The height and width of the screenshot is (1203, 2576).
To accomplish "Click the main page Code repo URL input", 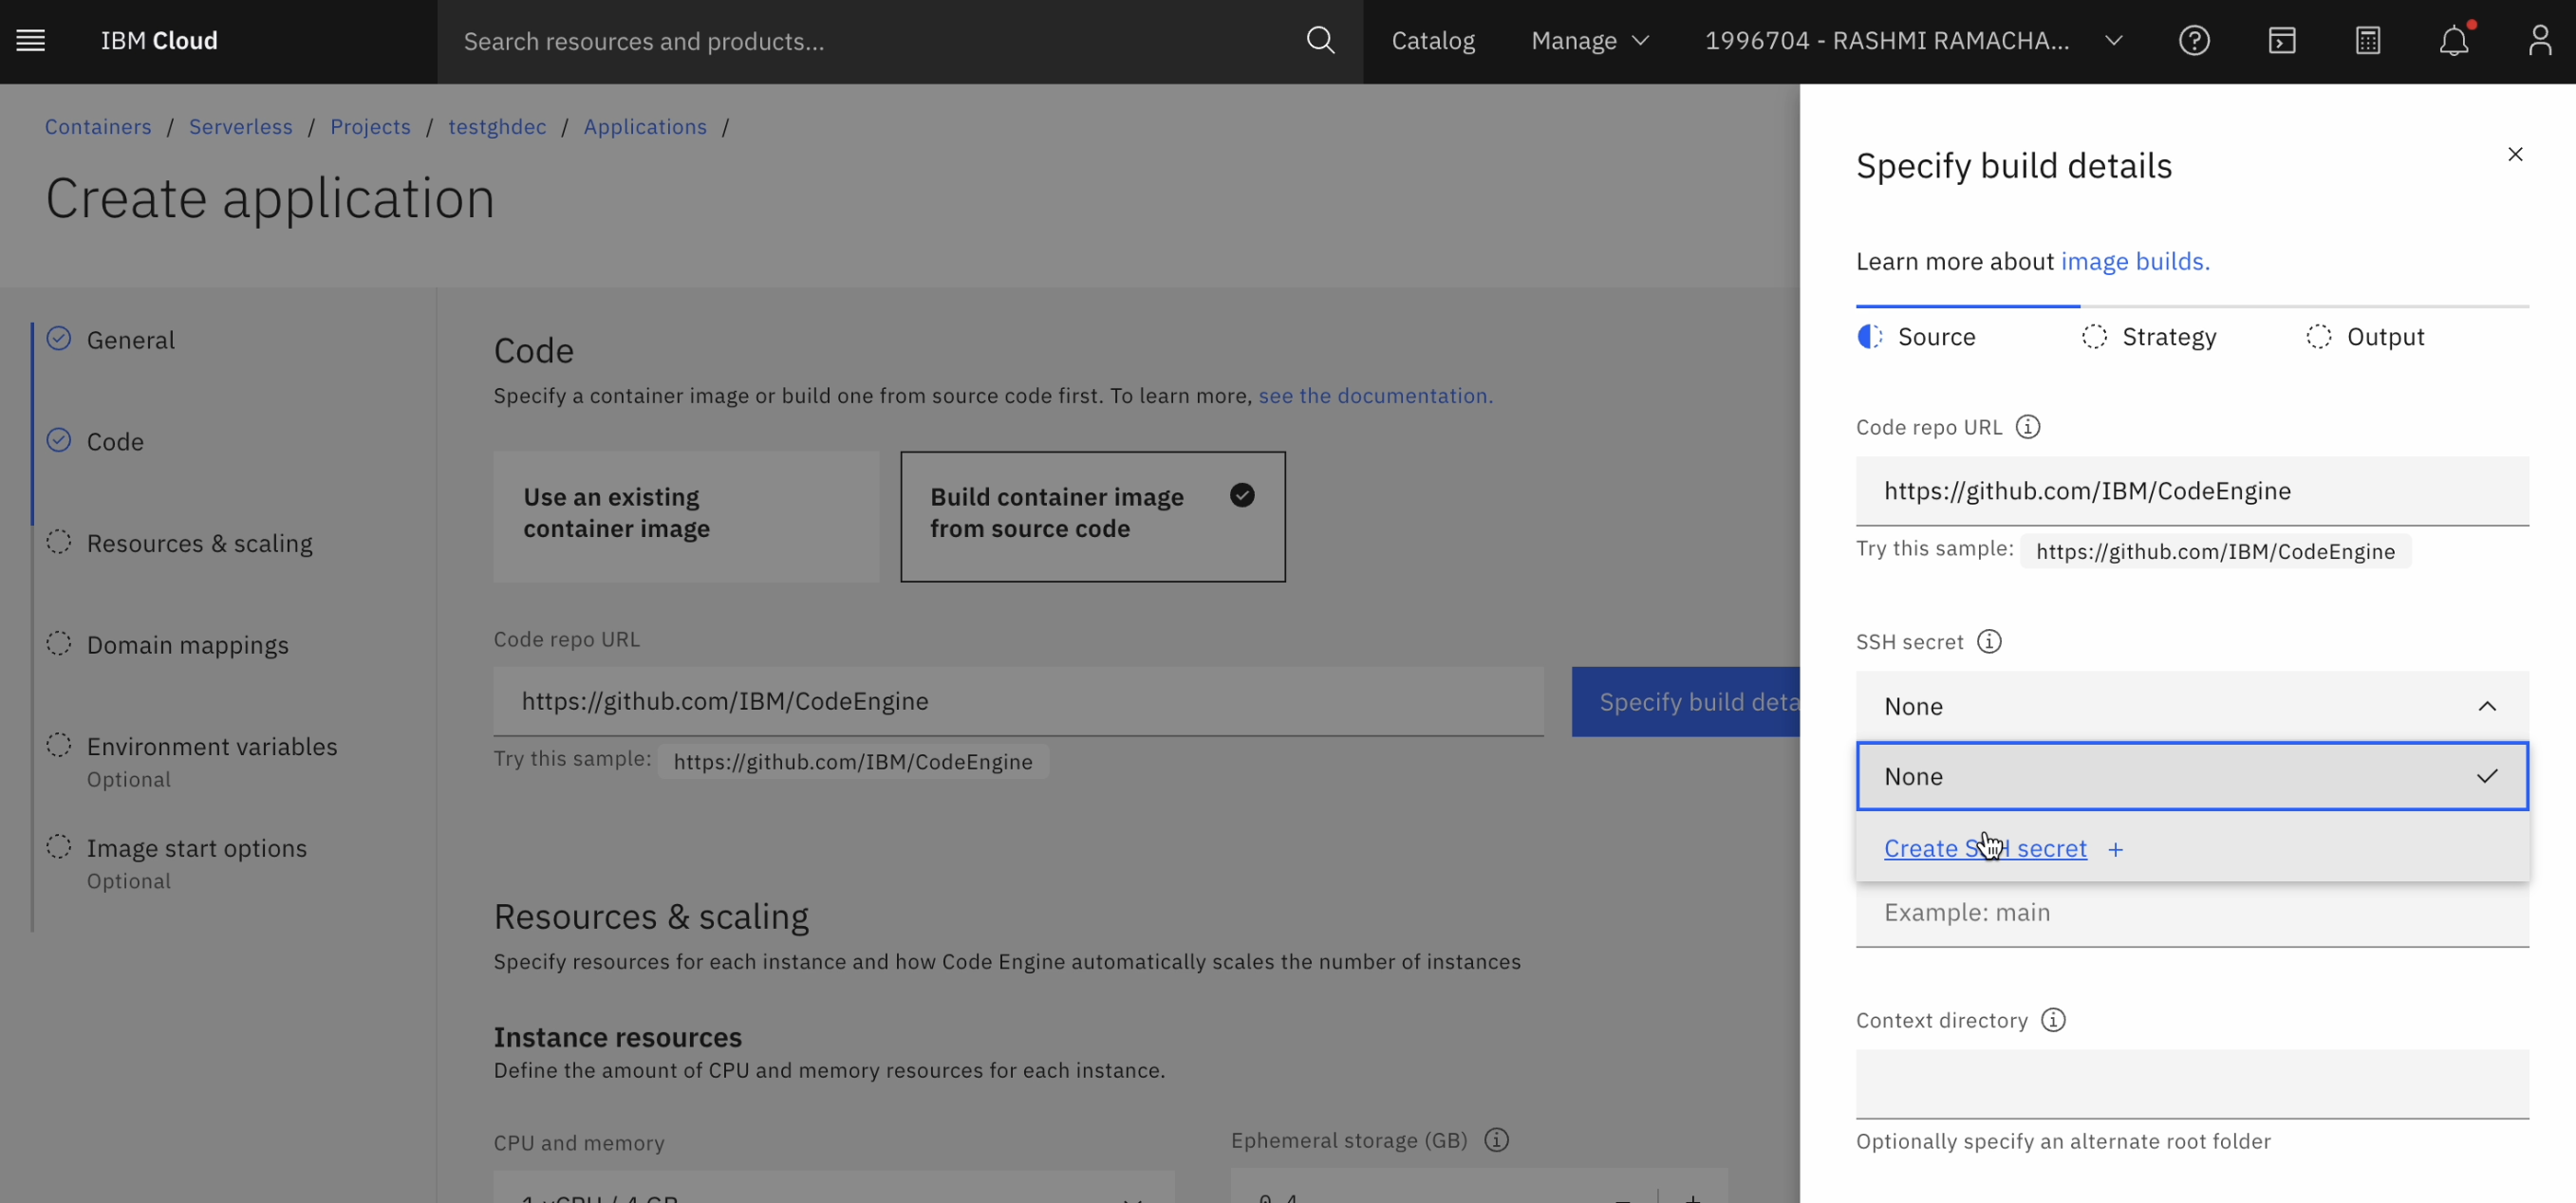I will pyautogui.click(x=1018, y=701).
